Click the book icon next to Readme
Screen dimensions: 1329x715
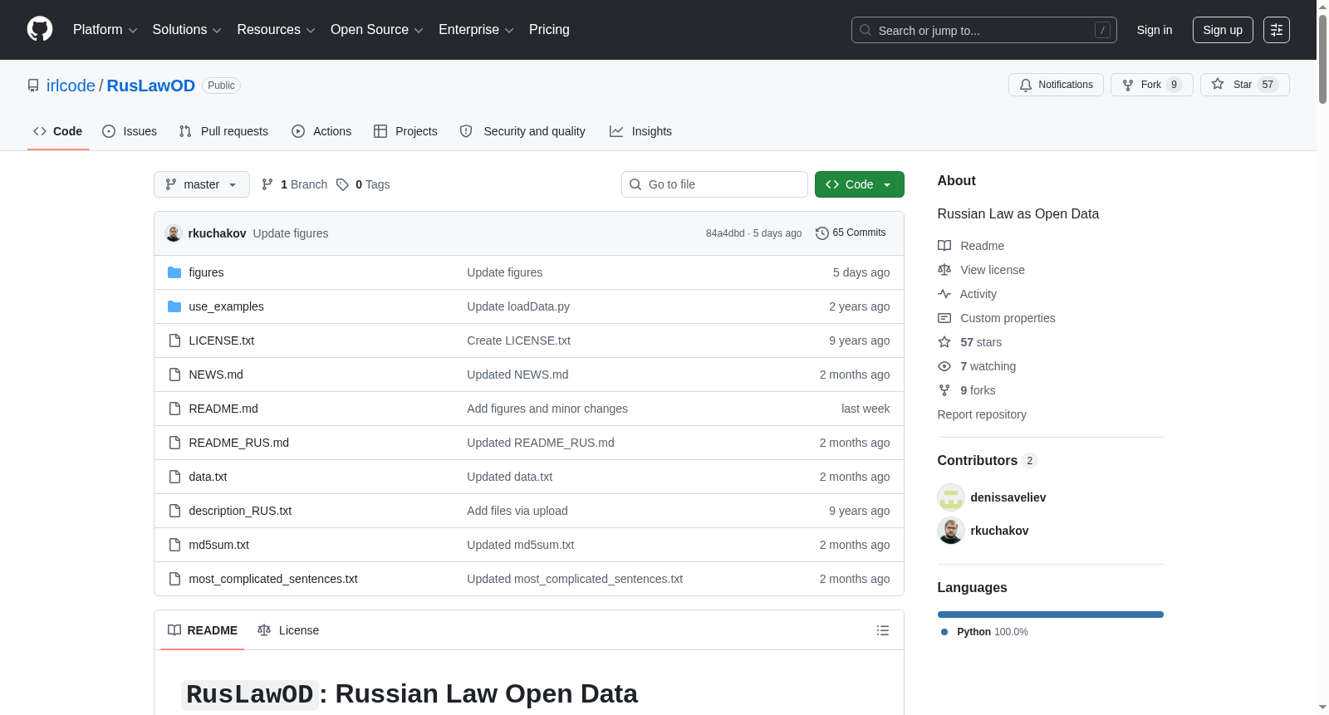click(944, 246)
